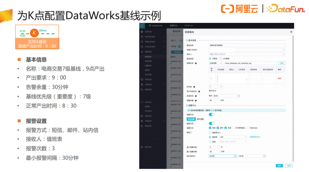Screen dimensions: 309x172
Task: Click help icon next to 优先级 label
Action: point(194,87)
